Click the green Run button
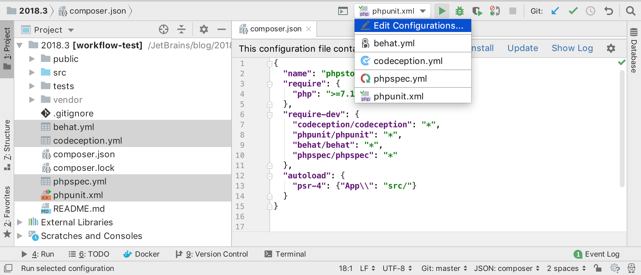 pyautogui.click(x=442, y=11)
